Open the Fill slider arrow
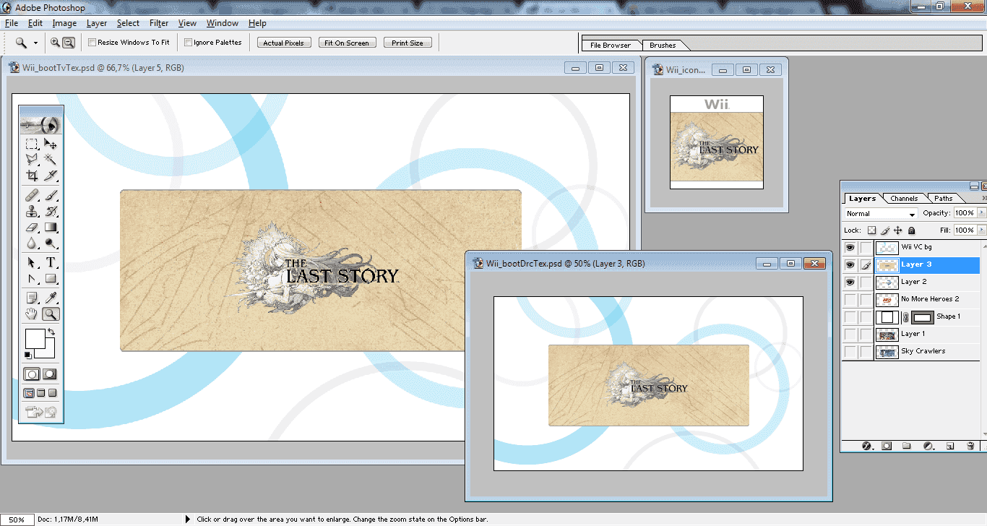 coord(980,230)
